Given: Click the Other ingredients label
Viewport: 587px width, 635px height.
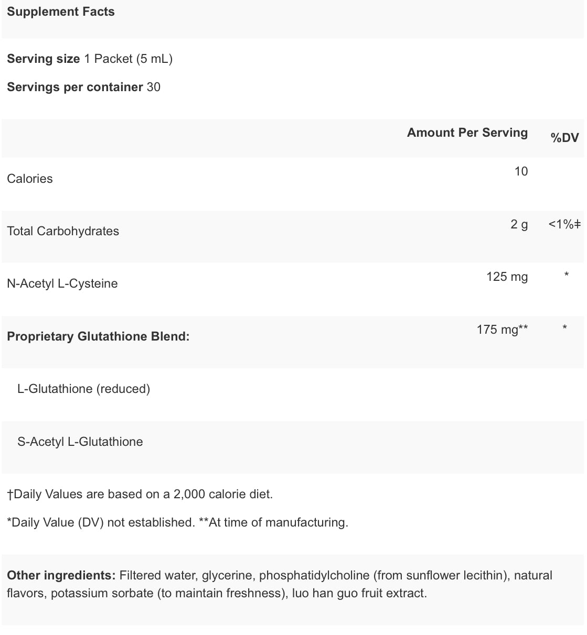Looking at the screenshot, I should point(61,575).
